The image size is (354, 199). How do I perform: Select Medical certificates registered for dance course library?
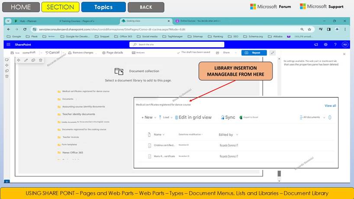[x=84, y=91]
